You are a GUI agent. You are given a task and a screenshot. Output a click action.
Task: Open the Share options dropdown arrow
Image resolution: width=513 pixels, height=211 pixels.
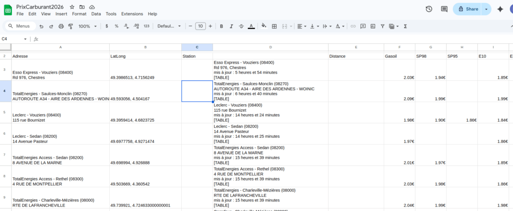tap(486, 9)
